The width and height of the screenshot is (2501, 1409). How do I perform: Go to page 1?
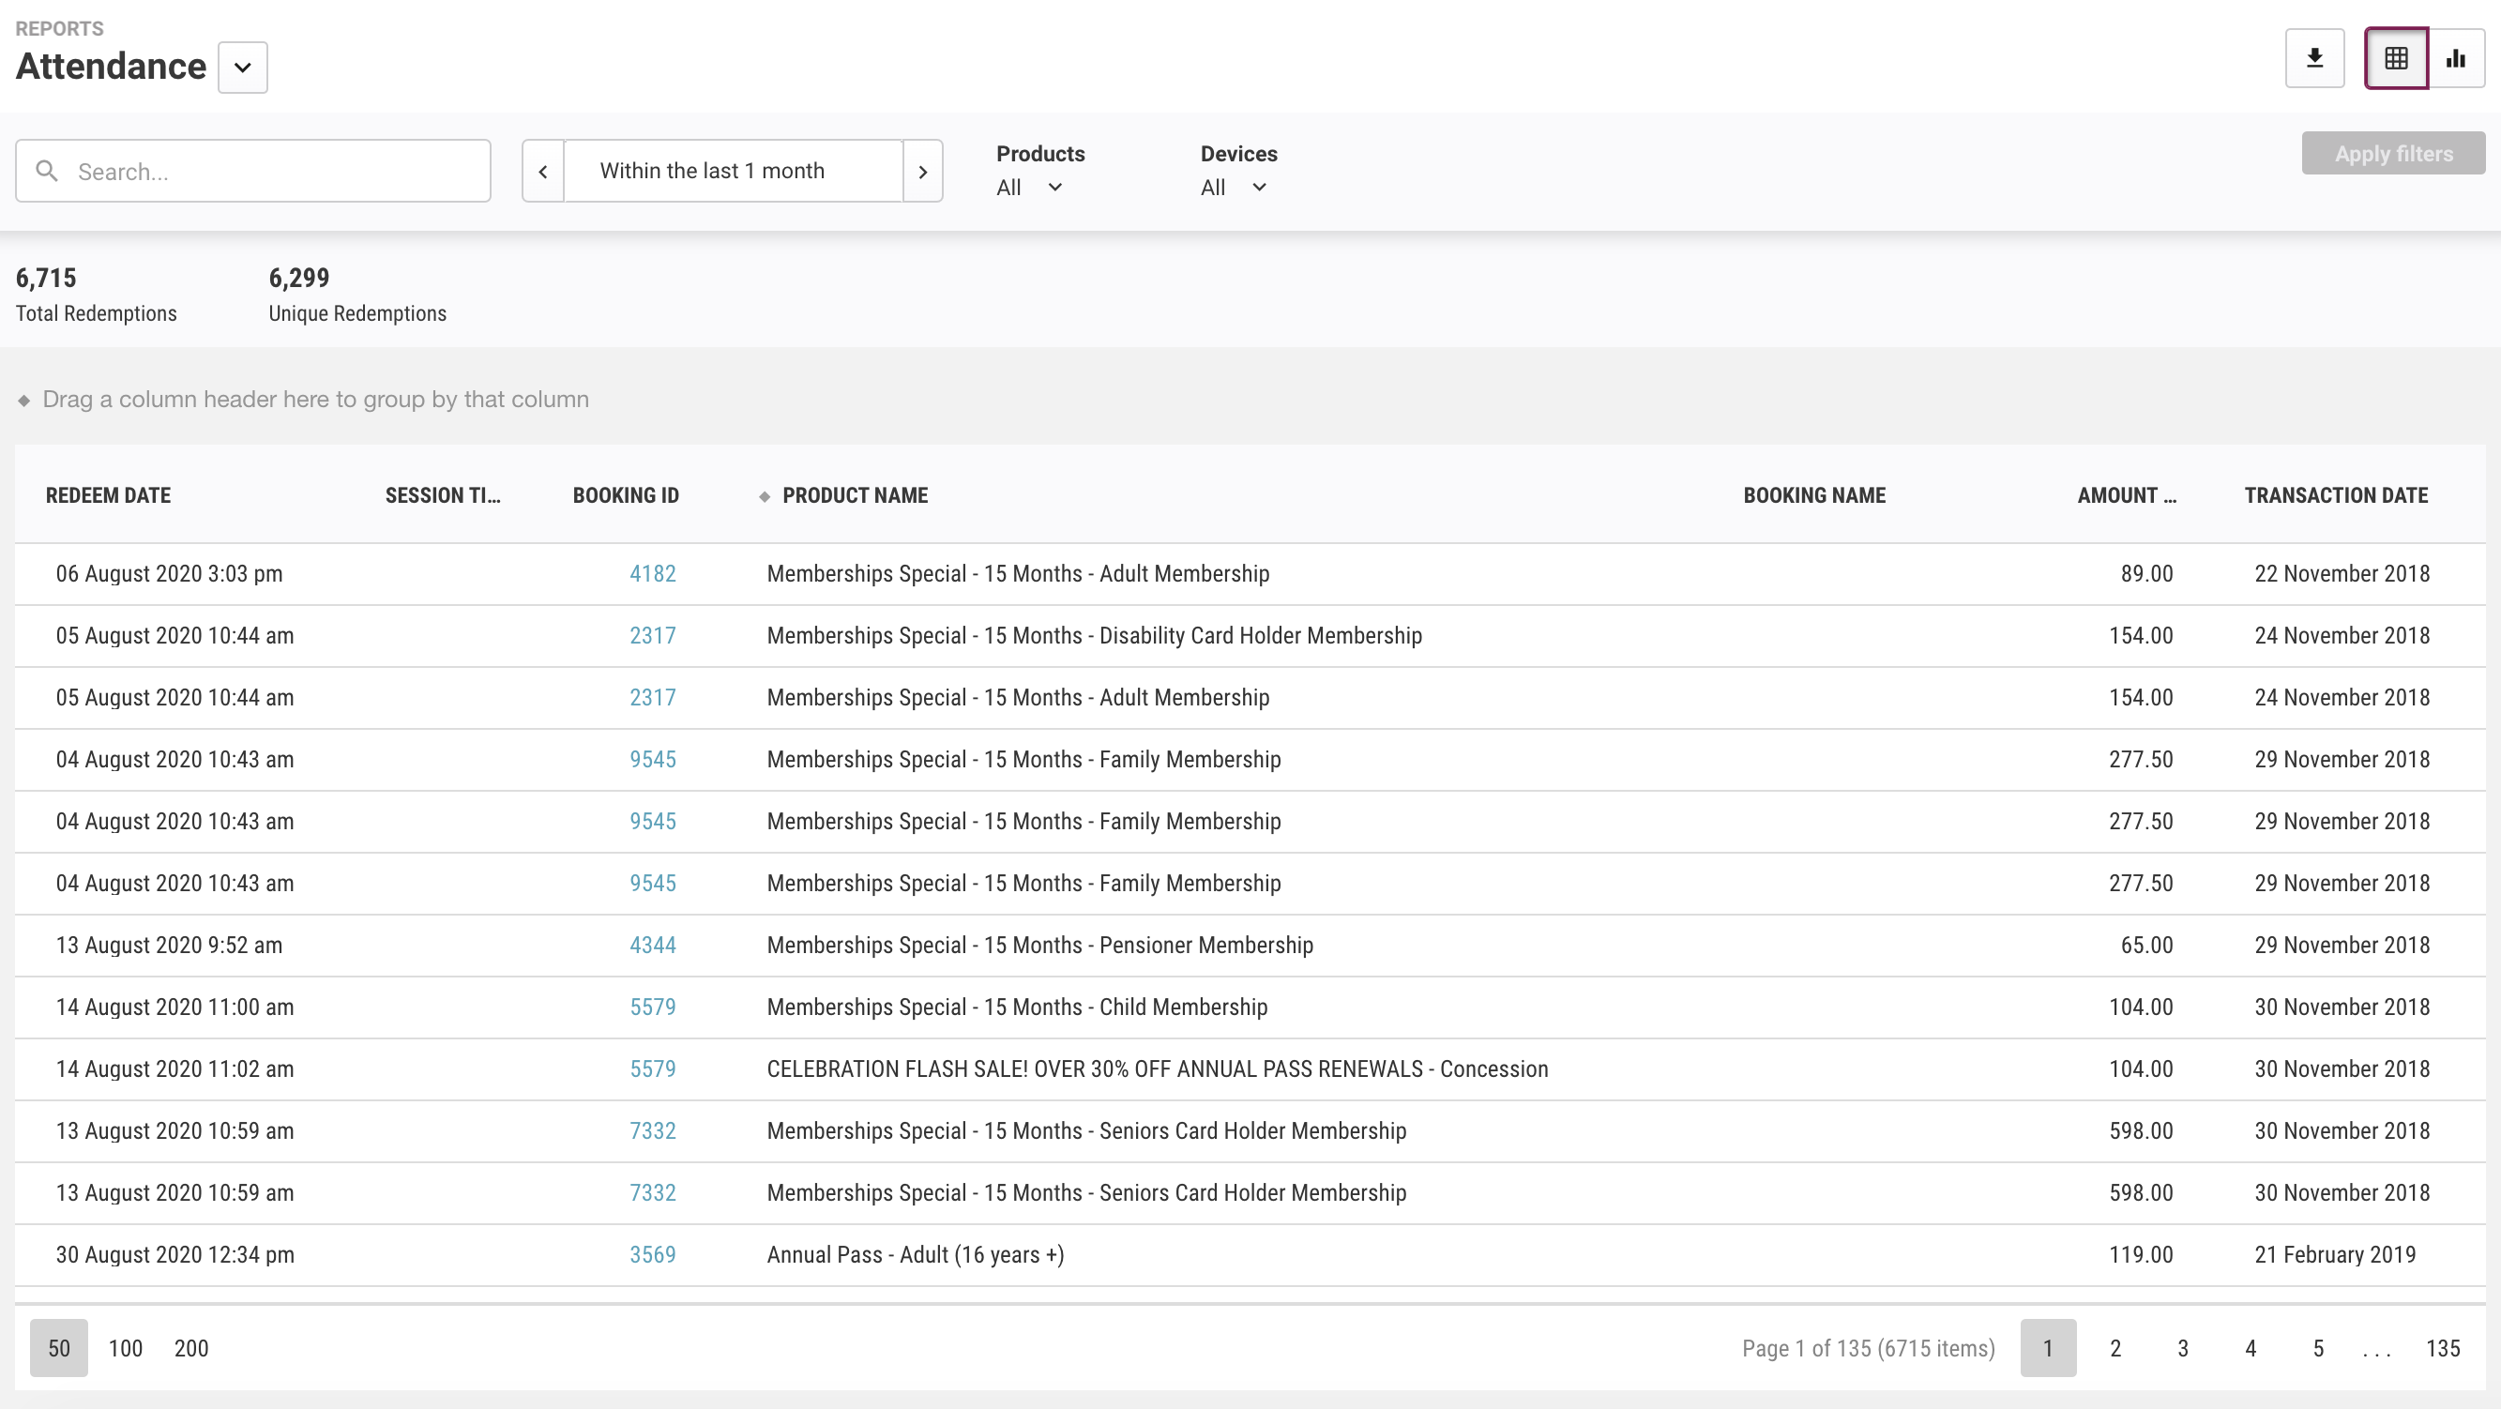coord(2049,1348)
